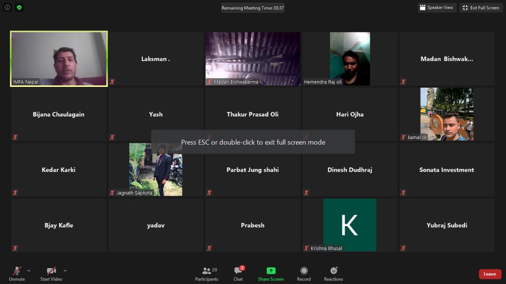Click muted mic icon beside kamal ck label
This screenshot has height=284, width=506.
[x=404, y=137]
